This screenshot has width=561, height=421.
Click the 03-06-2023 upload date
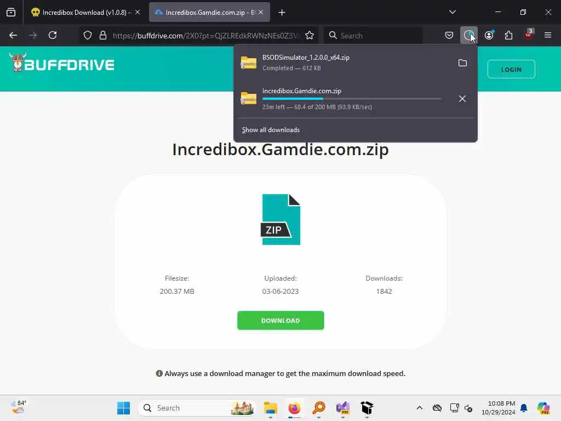tap(280, 292)
